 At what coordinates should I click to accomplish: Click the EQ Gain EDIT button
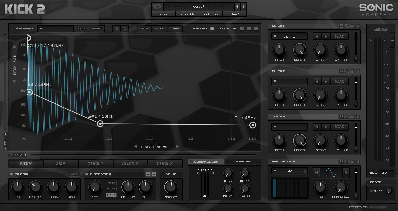tap(74, 174)
